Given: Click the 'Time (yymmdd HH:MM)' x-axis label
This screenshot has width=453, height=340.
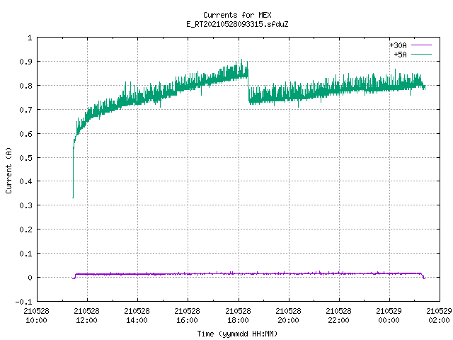Looking at the screenshot, I should (x=237, y=334).
